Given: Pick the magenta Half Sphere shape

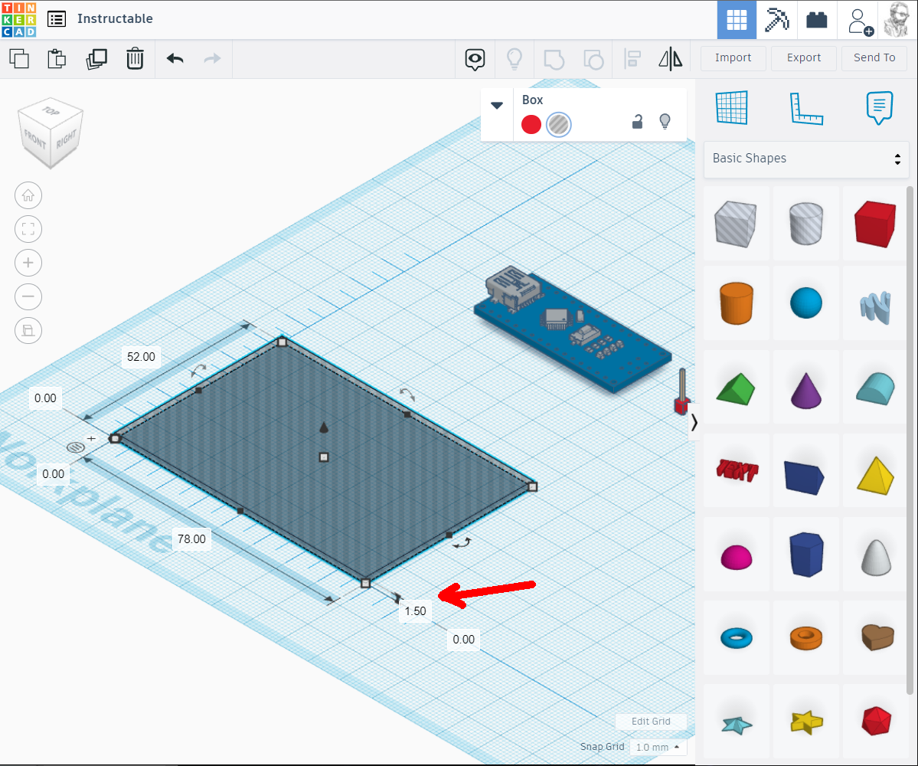Looking at the screenshot, I should point(736,554).
